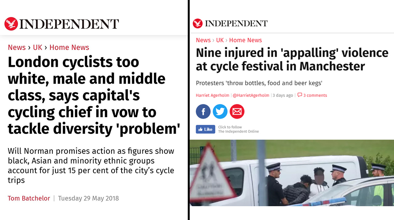The image size is (394, 220).
Task: Share the article by email
Action: point(237,111)
